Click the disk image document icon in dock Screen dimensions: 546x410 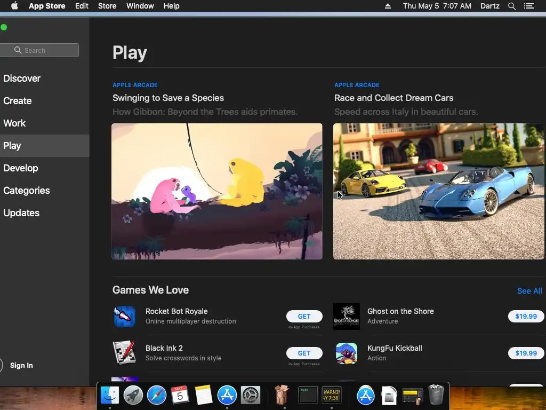389,396
